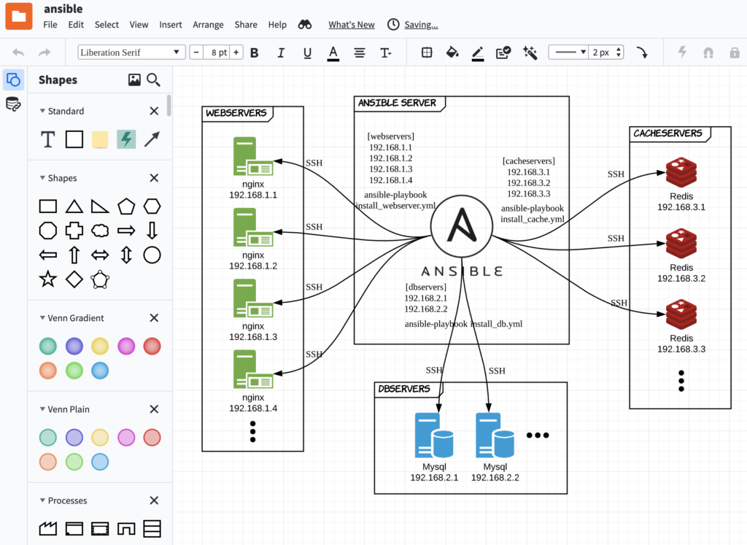The image size is (747, 545).
Task: Open the Arrange menu
Action: point(208,24)
